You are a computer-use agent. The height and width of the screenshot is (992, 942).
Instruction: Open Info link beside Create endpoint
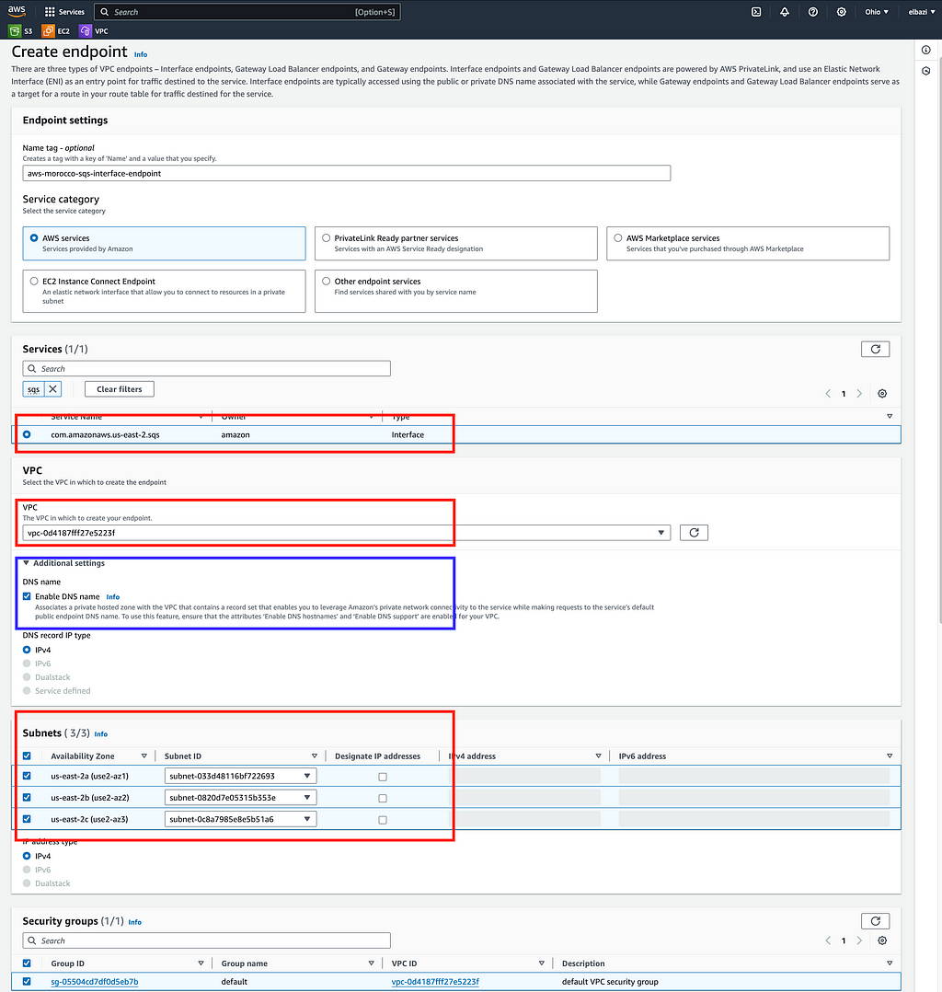click(x=141, y=54)
